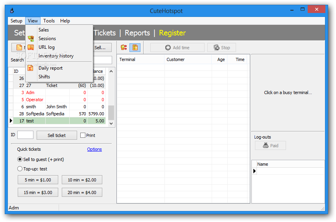This screenshot has width=336, height=222.
Task: Click the Name column header in Log-outs
Action: click(291, 164)
